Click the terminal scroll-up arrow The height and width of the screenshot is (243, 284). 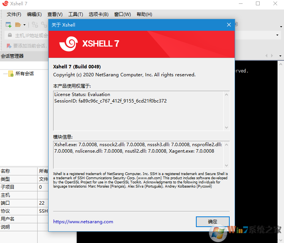pyautogui.click(x=281, y=64)
